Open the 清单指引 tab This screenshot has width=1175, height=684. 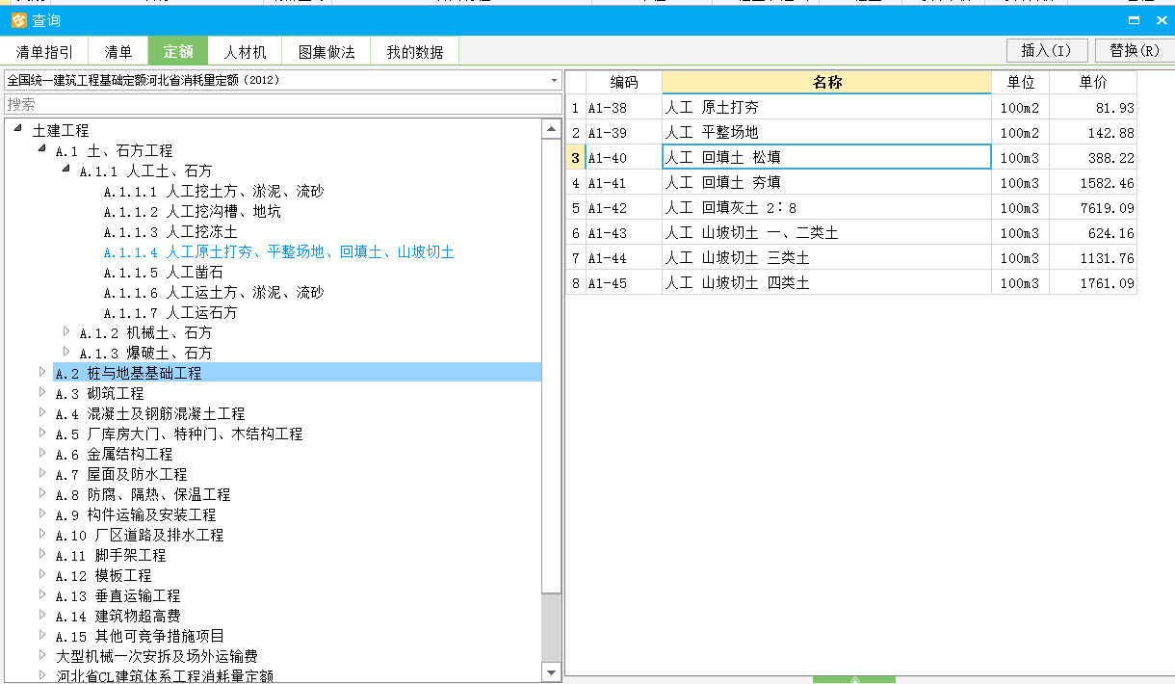pos(44,52)
